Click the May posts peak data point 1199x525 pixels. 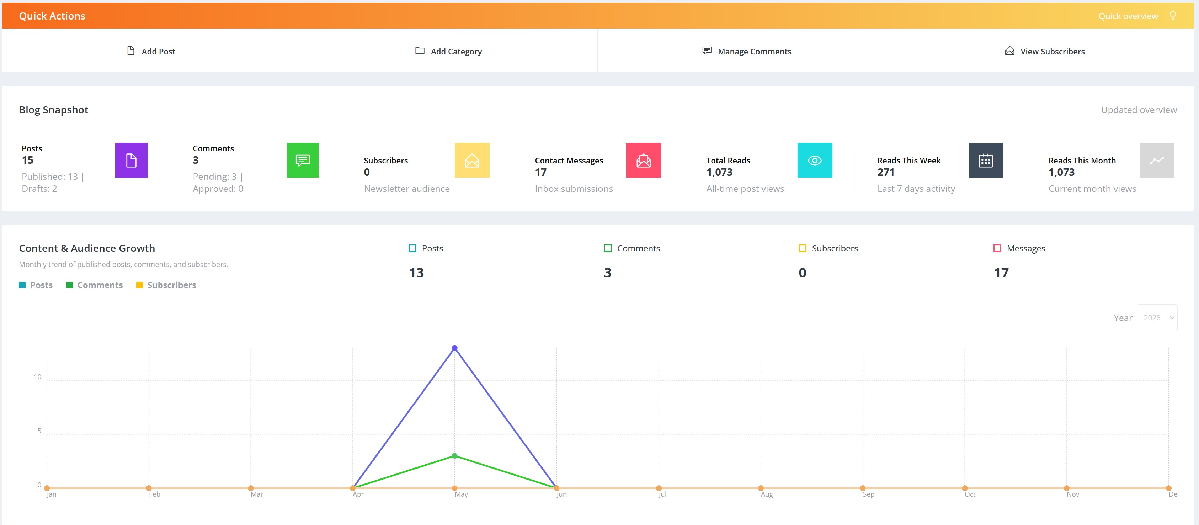[455, 348]
